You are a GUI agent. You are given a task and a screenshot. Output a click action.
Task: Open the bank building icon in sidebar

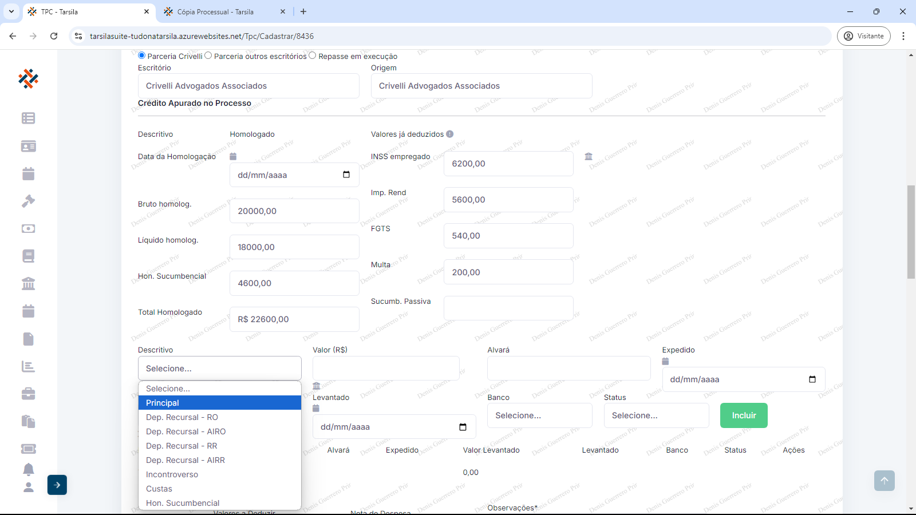tap(28, 284)
